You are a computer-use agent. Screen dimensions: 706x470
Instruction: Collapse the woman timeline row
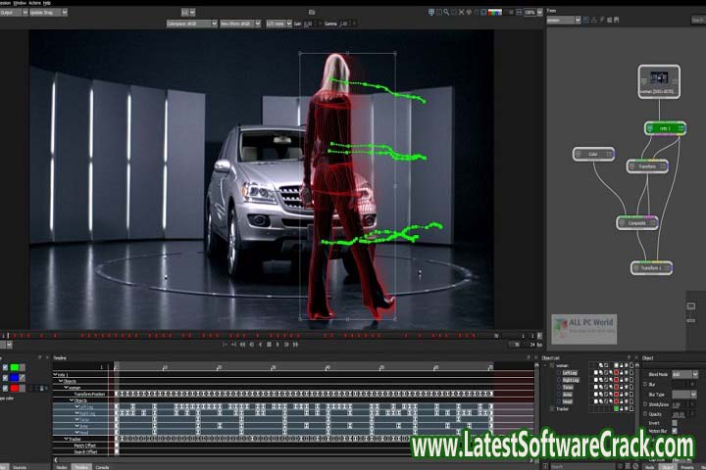tap(66, 387)
